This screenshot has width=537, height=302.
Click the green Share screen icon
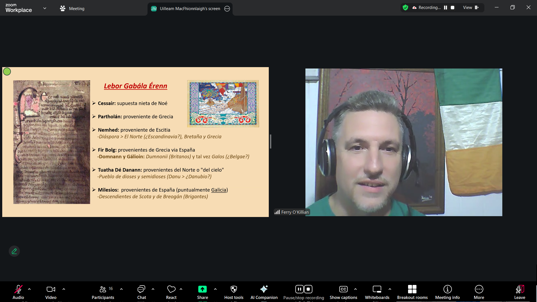tap(202, 289)
